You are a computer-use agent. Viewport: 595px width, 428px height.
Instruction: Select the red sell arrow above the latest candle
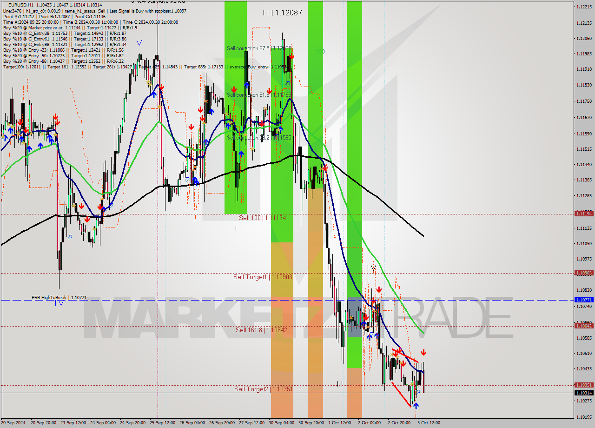(x=423, y=353)
